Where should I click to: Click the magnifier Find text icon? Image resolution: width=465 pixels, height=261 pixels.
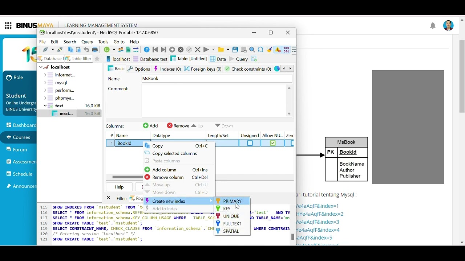(252, 50)
